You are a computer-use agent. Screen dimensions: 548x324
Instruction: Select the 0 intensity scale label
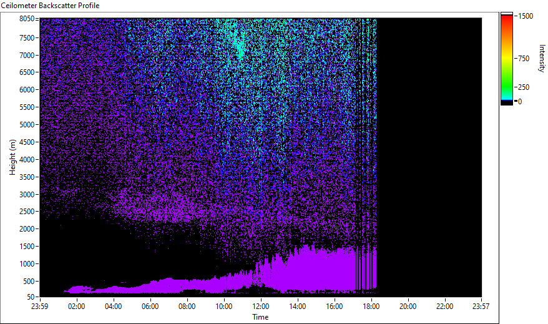[x=520, y=102]
